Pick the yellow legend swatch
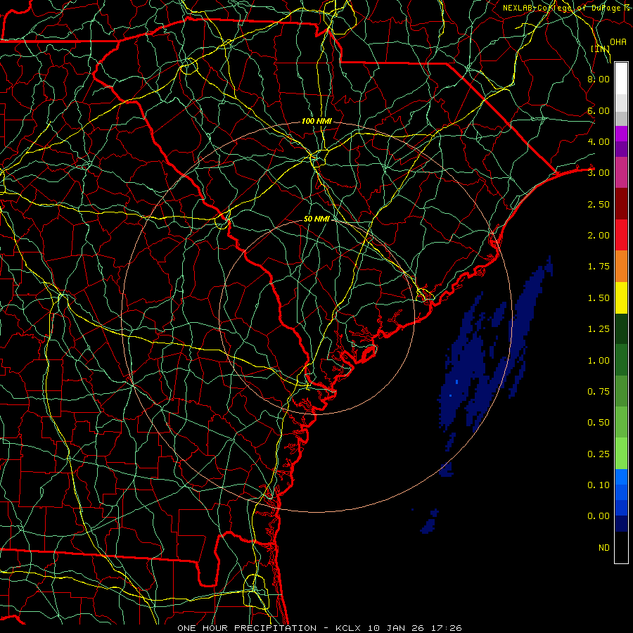The width and height of the screenshot is (633, 633). pos(621,298)
